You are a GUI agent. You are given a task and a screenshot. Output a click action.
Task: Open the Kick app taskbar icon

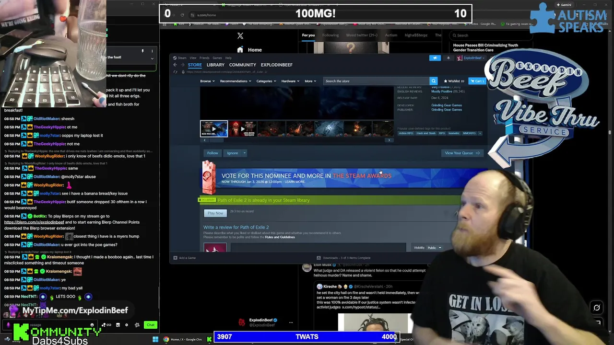(209, 339)
